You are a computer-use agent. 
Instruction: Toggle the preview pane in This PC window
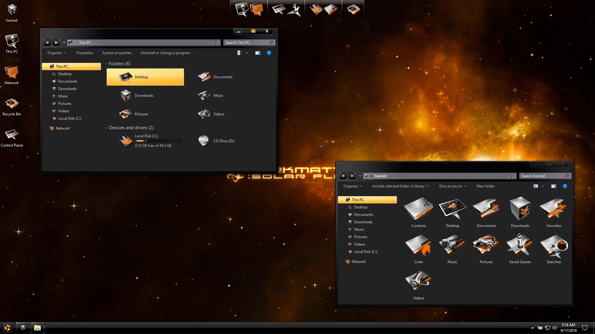pyautogui.click(x=258, y=53)
